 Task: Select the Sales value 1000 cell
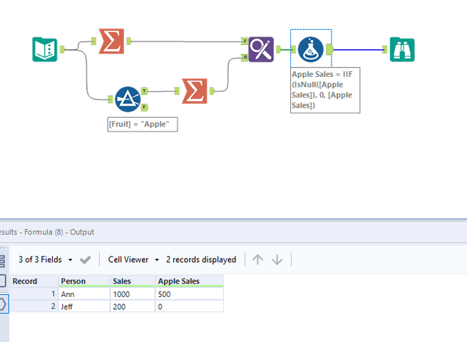coord(133,294)
